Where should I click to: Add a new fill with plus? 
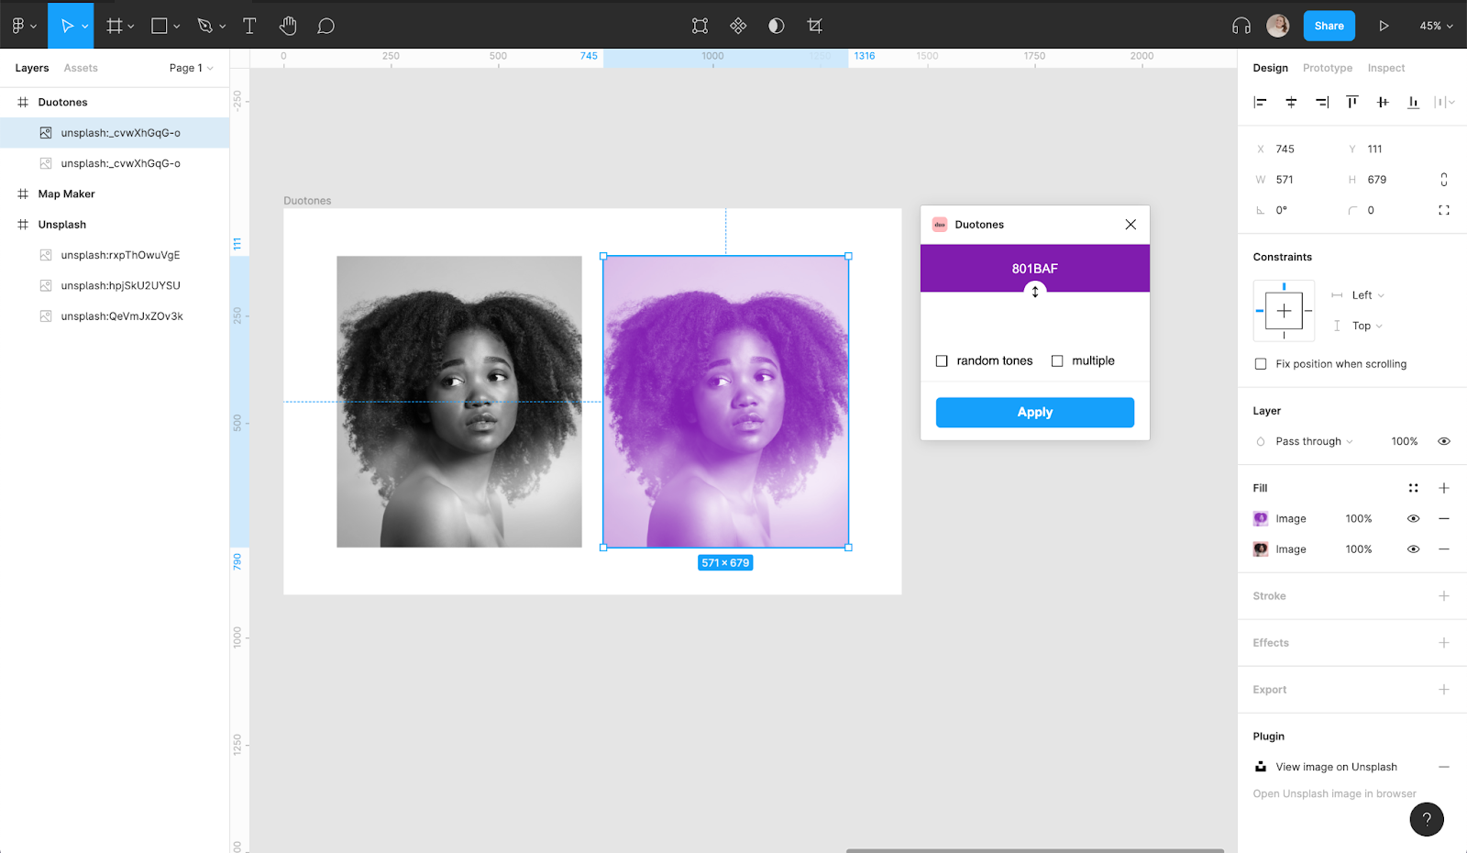pos(1444,488)
